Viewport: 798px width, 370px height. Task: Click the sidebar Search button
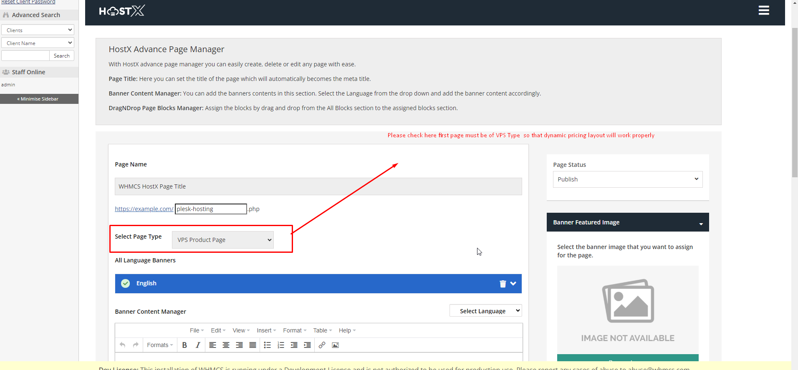[62, 56]
